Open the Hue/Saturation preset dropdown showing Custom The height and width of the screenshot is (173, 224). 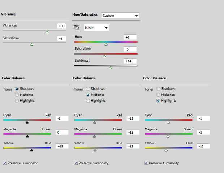(120, 16)
